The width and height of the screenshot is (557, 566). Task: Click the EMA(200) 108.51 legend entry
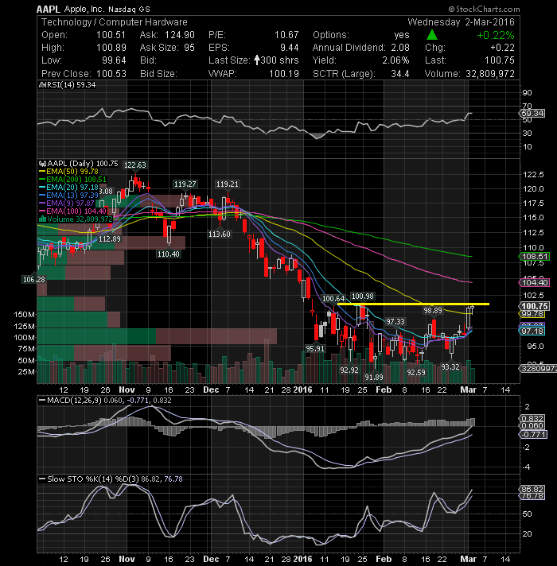point(72,180)
